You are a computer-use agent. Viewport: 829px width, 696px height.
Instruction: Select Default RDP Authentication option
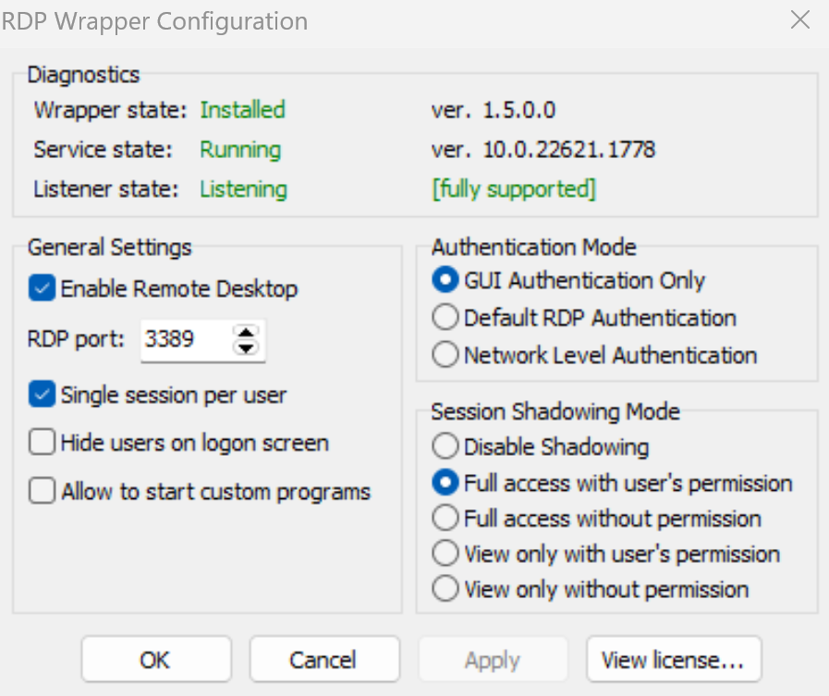445,318
